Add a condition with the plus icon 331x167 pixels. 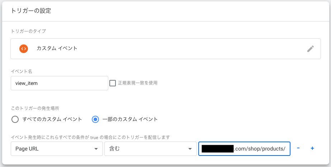point(312,148)
